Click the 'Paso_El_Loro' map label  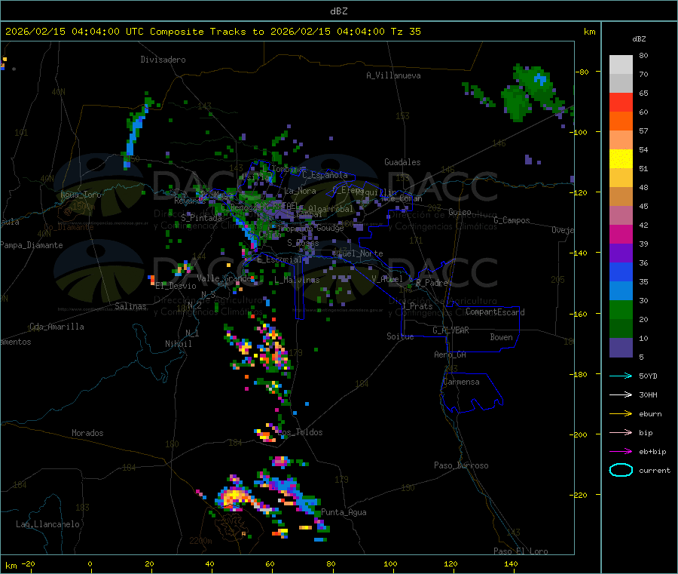tap(521, 551)
